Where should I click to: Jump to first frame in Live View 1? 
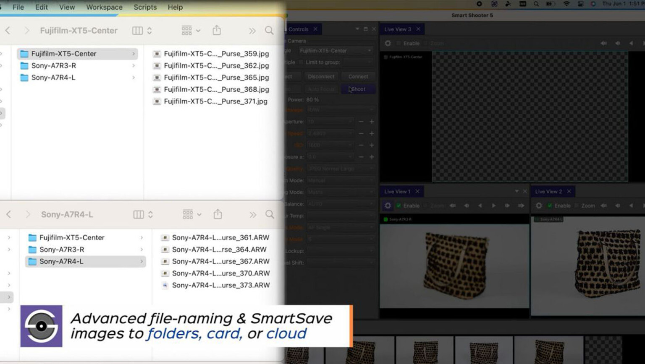pos(453,205)
